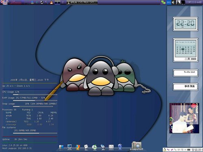Click the CPU usage progress bar

pos(35,95)
